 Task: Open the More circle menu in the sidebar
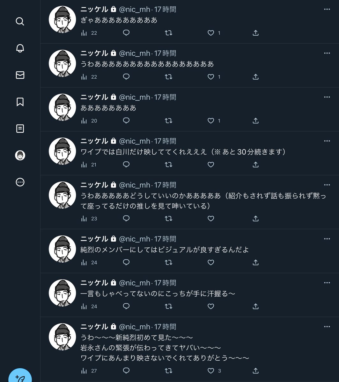[20, 182]
